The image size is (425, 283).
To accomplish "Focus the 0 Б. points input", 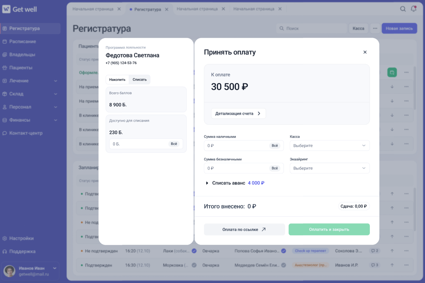I will [146, 144].
